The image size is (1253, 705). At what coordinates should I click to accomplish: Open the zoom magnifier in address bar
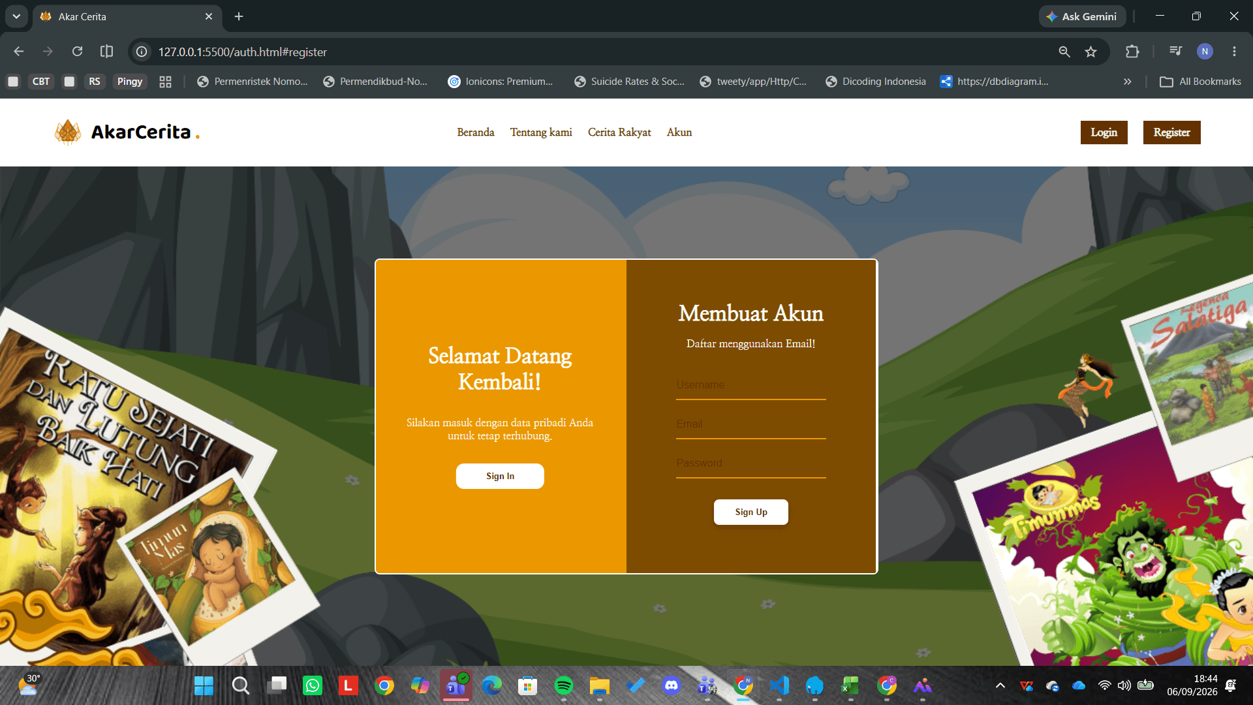(1064, 52)
